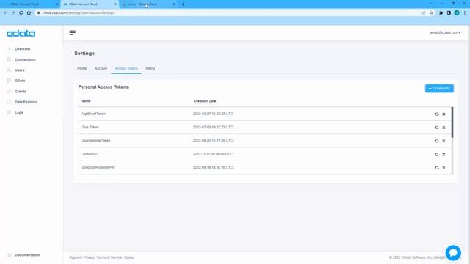Open Logs in the sidebar

coord(19,113)
